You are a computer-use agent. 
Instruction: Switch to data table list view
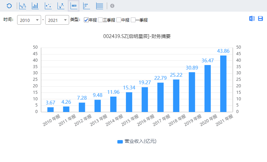pyautogui.click(x=100, y=6)
